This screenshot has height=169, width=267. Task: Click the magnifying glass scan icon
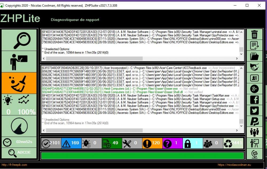(19, 40)
